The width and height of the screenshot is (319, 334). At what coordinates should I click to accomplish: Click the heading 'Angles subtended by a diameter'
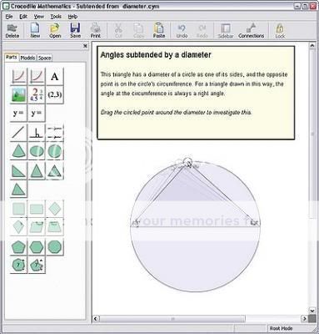156,55
